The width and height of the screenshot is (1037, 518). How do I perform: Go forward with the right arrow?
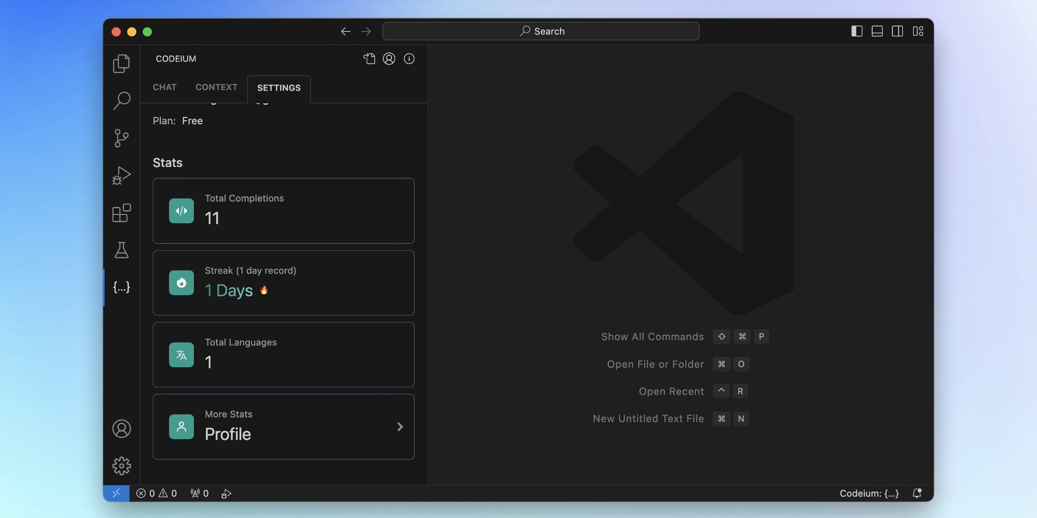pos(366,32)
